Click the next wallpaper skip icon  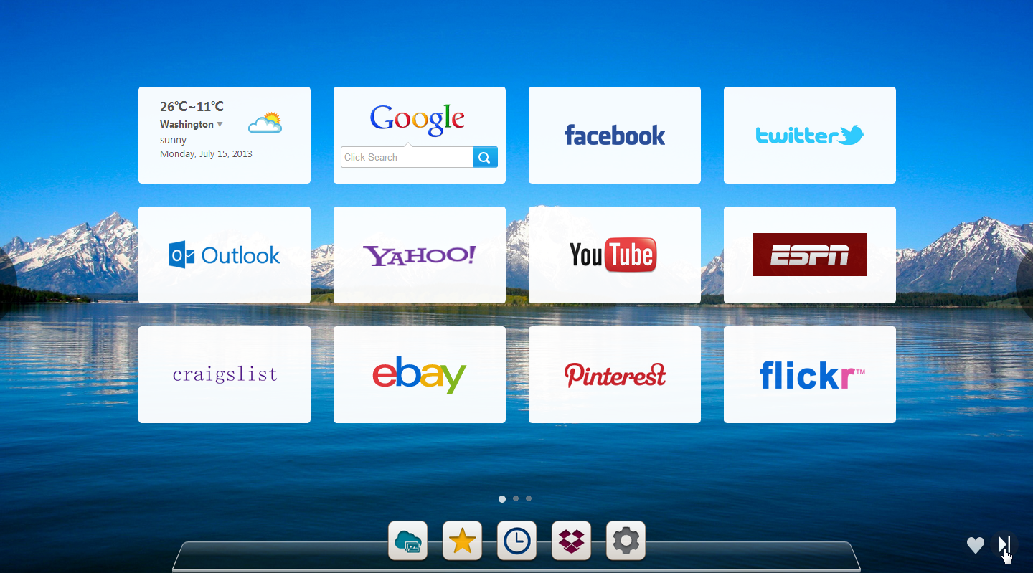pos(1004,545)
